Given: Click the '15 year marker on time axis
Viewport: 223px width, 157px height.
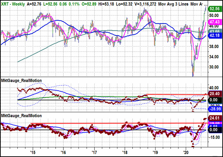Looking at the screenshot, I should click(33, 153).
